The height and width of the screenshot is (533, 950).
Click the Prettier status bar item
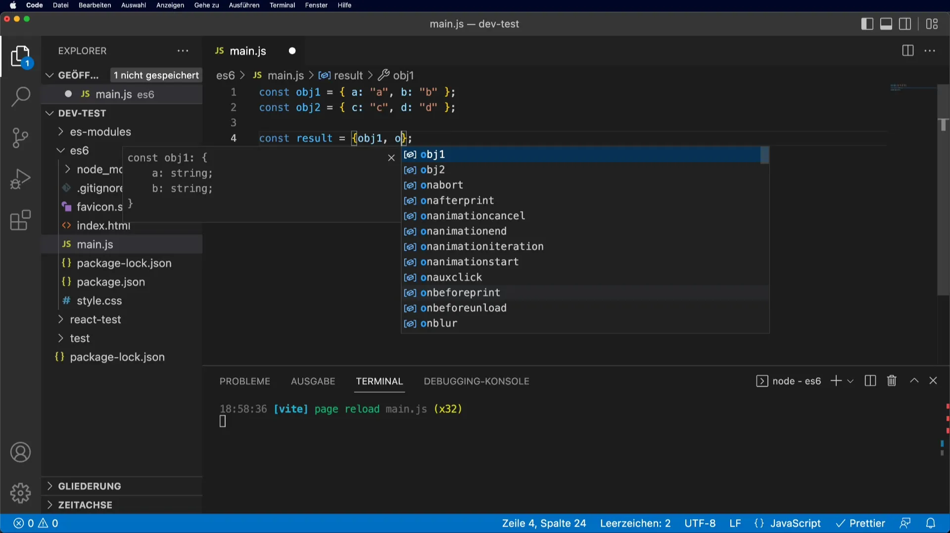click(x=860, y=523)
